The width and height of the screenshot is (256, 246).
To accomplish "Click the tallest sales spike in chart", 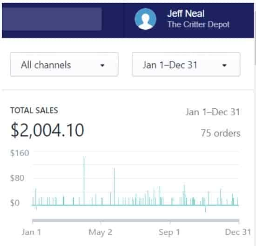I will coord(84,180).
